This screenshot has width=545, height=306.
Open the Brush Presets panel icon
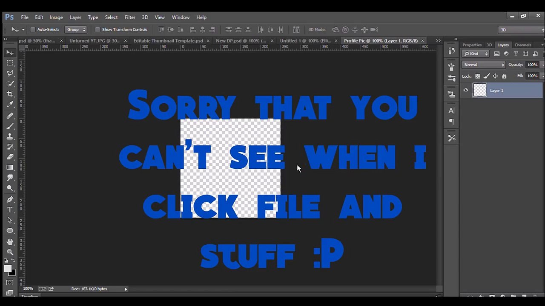(451, 67)
